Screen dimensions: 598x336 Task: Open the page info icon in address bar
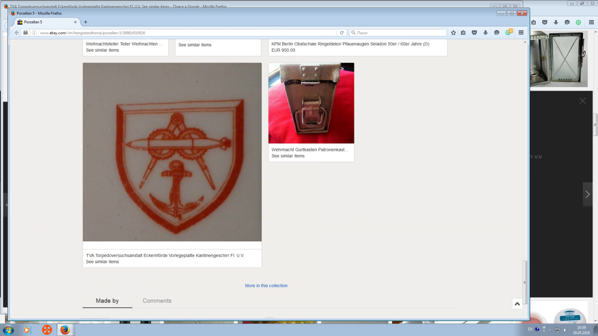[x=34, y=33]
